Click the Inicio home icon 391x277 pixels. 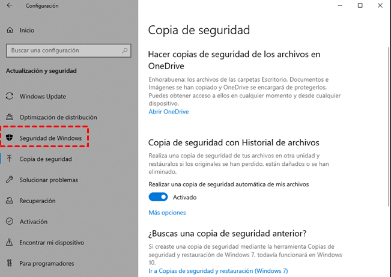[x=10, y=29]
